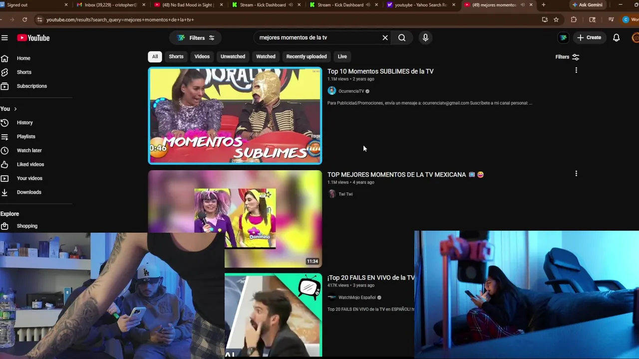Open the notifications bell
639x359 pixels.
[x=617, y=37]
